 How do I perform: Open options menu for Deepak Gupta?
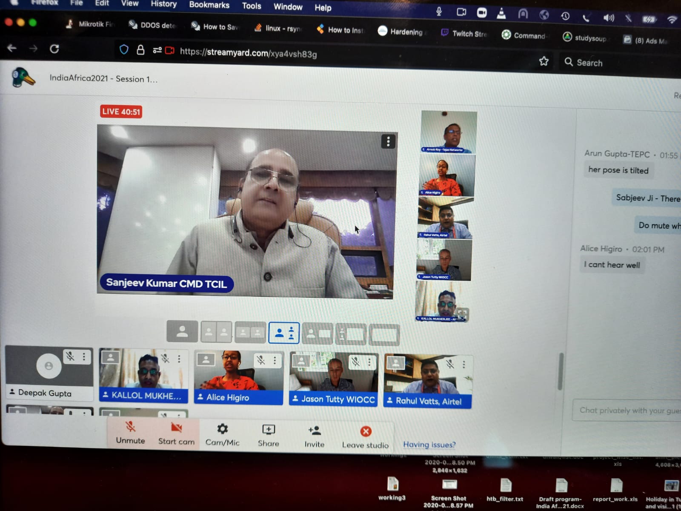[84, 357]
